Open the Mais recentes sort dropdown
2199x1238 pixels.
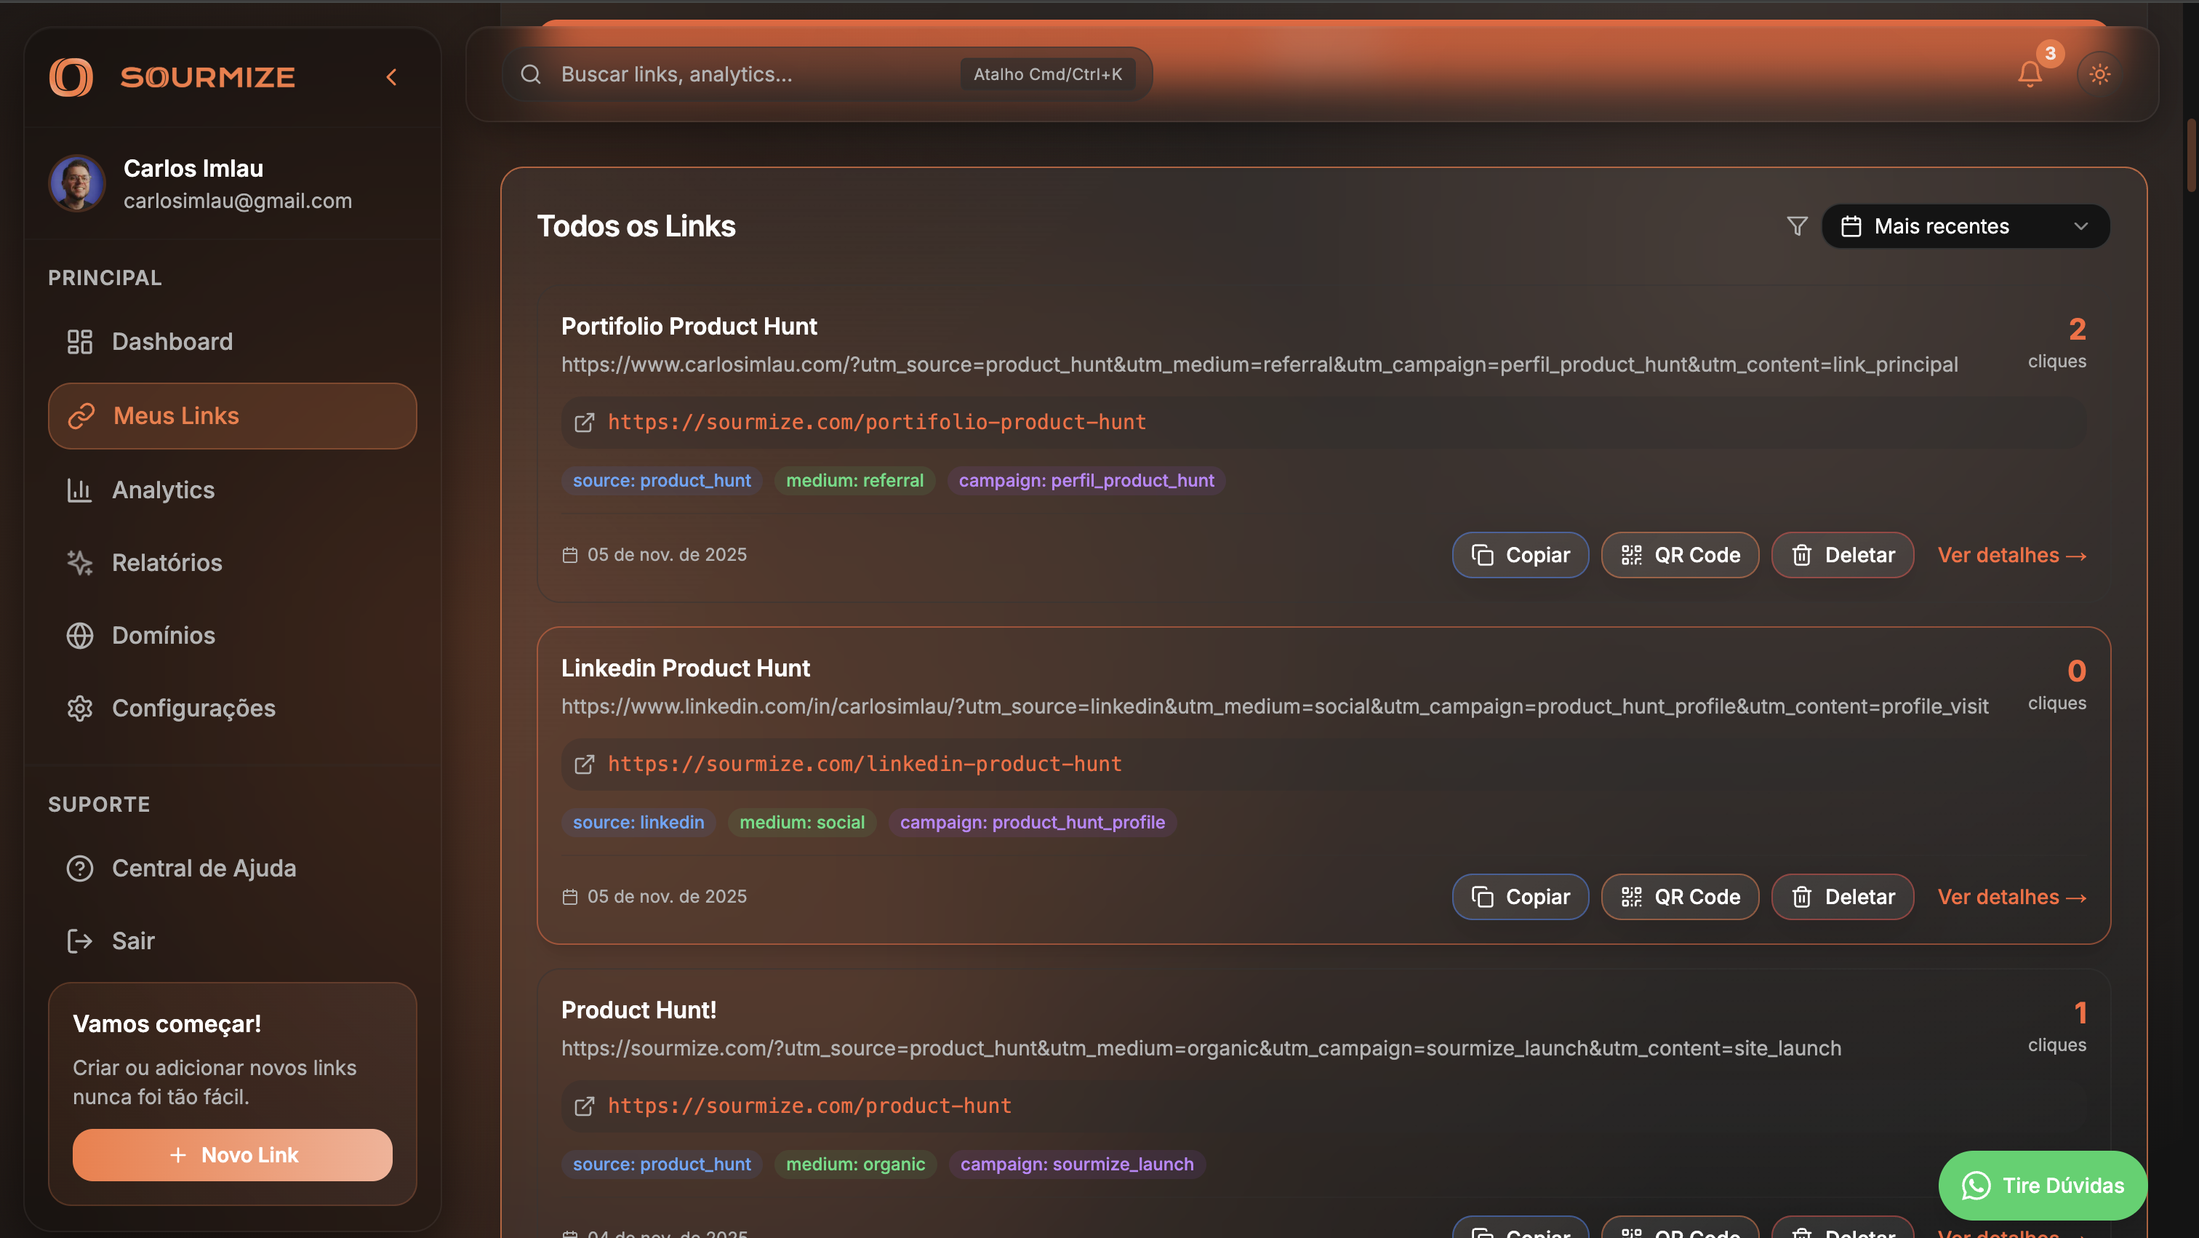[x=1964, y=226]
